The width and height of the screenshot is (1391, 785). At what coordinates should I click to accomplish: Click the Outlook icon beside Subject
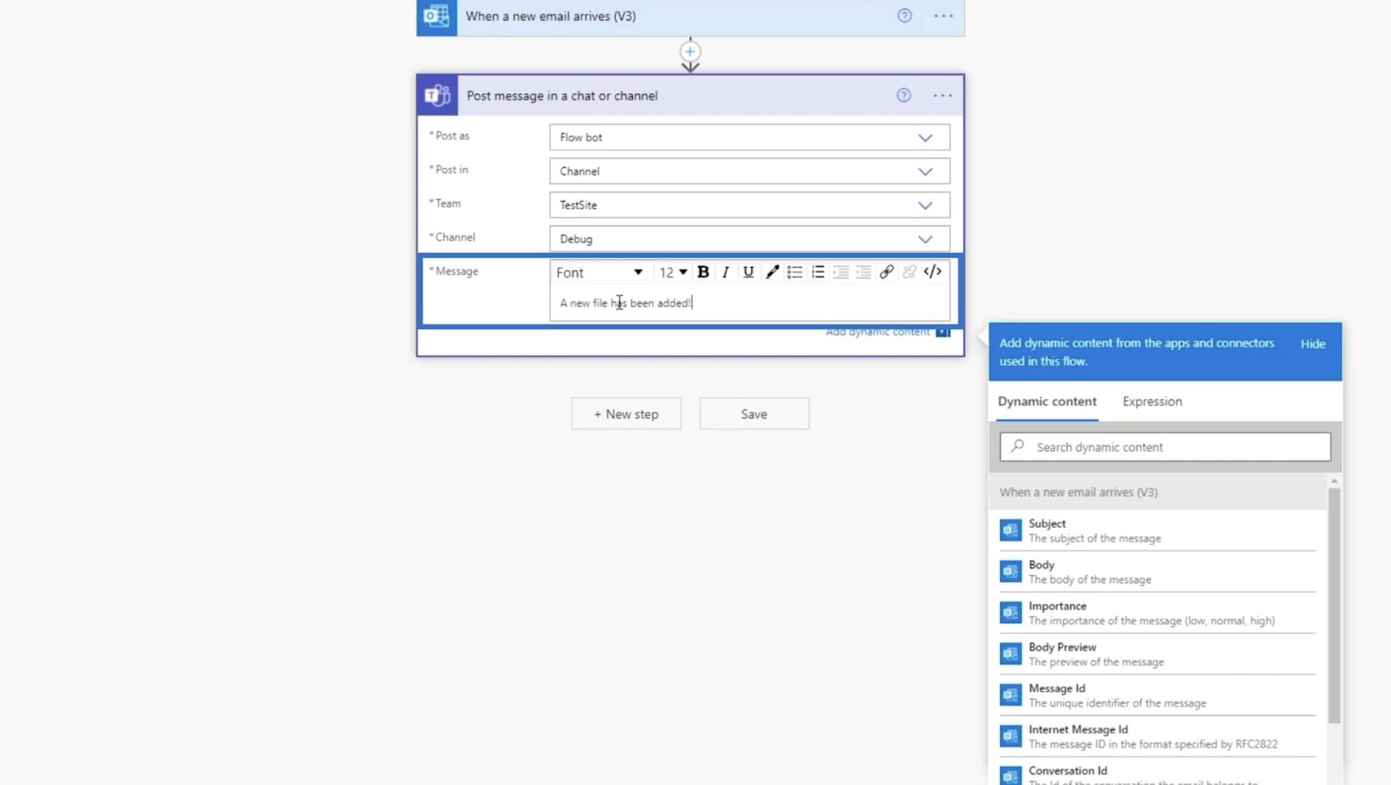pyautogui.click(x=1010, y=529)
